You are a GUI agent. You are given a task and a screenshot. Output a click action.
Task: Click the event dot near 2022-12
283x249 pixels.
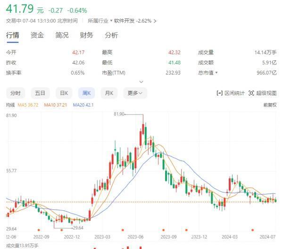[61, 230]
